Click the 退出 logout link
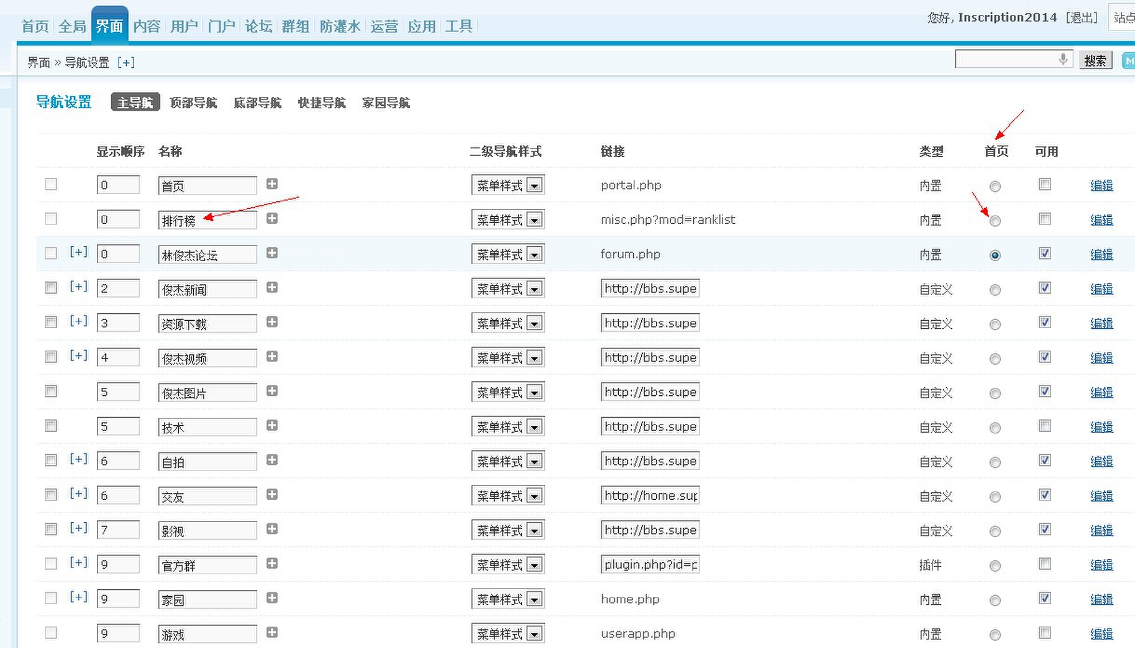 [1081, 18]
